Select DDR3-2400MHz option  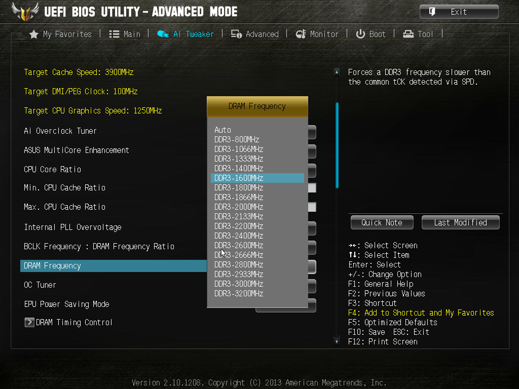257,236
